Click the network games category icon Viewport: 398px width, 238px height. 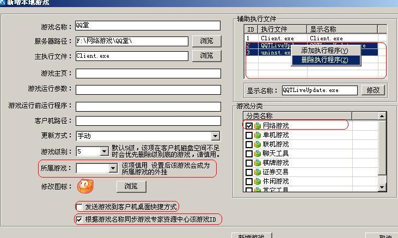click(258, 126)
